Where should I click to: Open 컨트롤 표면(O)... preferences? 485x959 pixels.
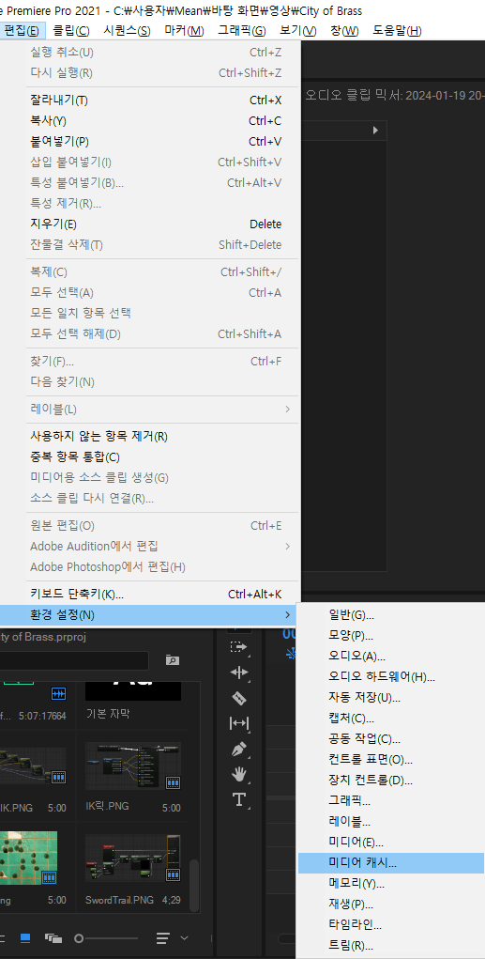click(391, 760)
